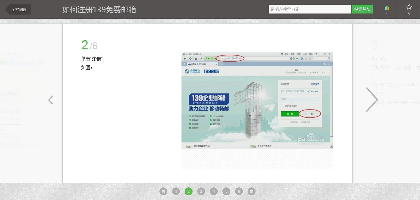Screen dimensions: 420x200
Task: Click the bar-chart vote icon showing 1
Action: (x=387, y=7)
